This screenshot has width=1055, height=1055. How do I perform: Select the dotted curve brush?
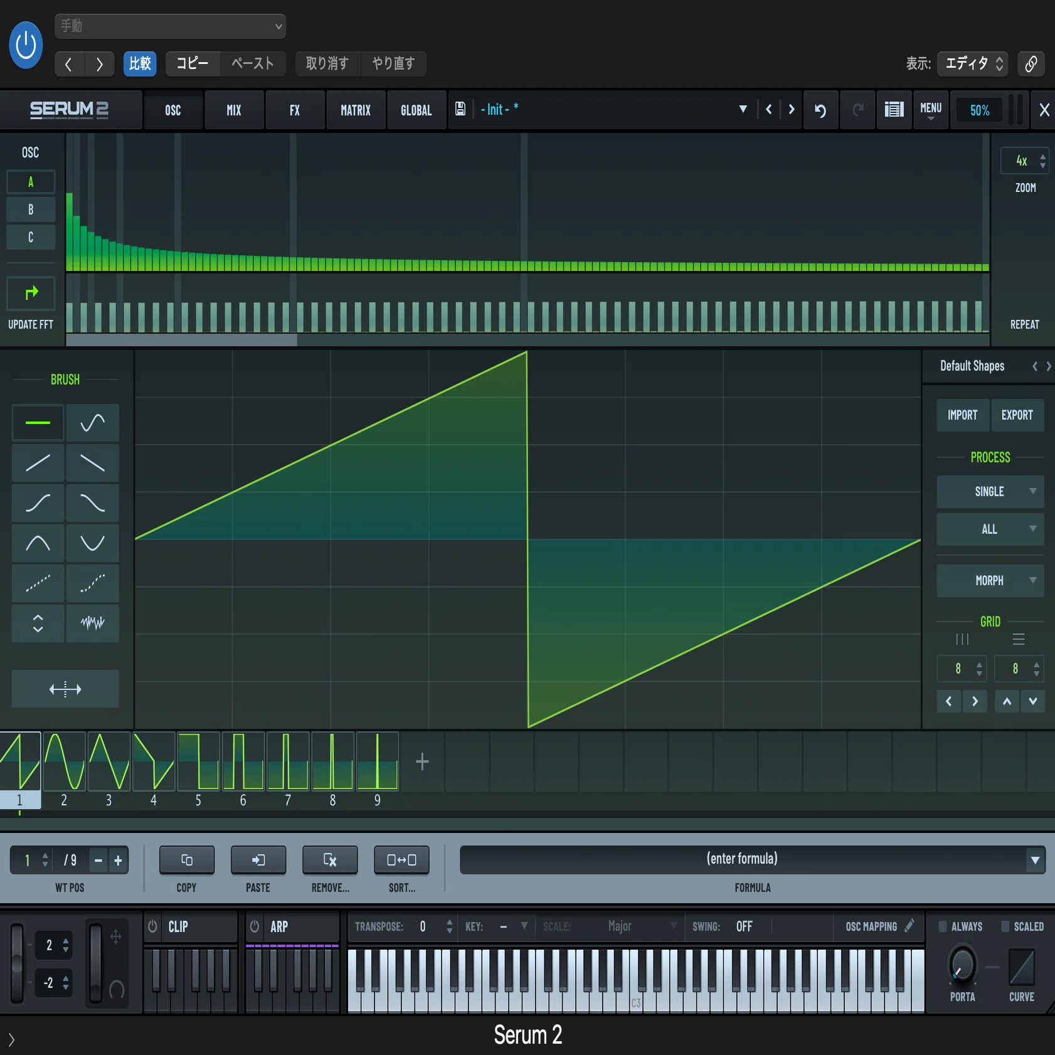tap(92, 583)
